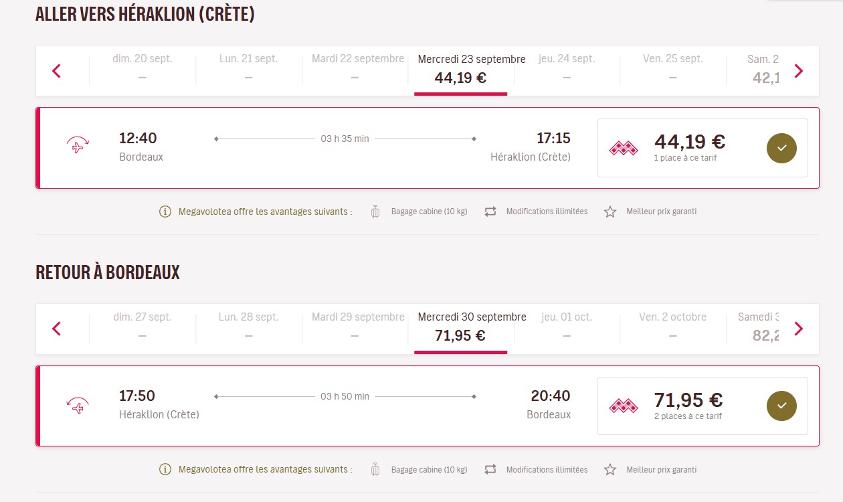This screenshot has width=843, height=502.
Task: Choose the Samedi 3 return date tab
Action: click(x=759, y=327)
